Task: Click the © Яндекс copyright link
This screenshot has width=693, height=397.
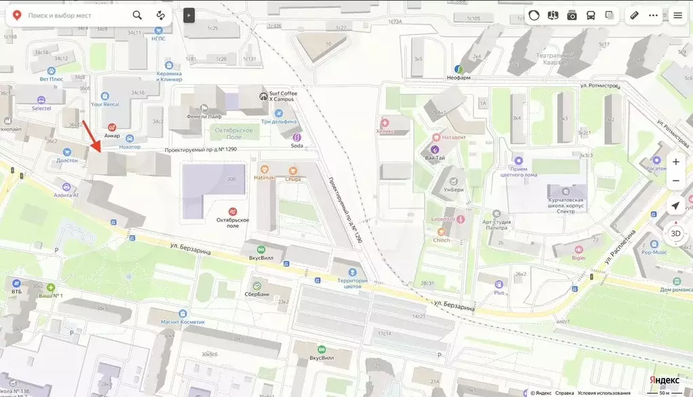Action: [541, 393]
